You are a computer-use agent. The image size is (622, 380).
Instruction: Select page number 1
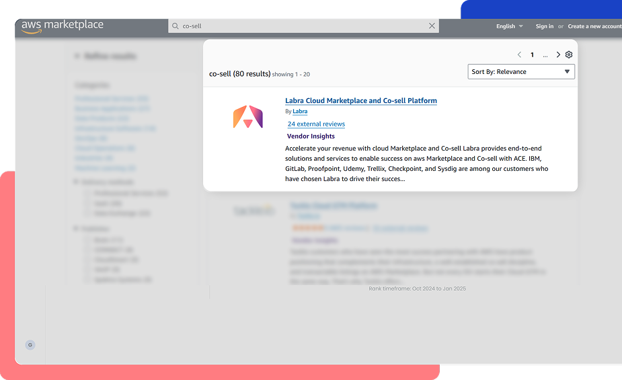point(533,55)
